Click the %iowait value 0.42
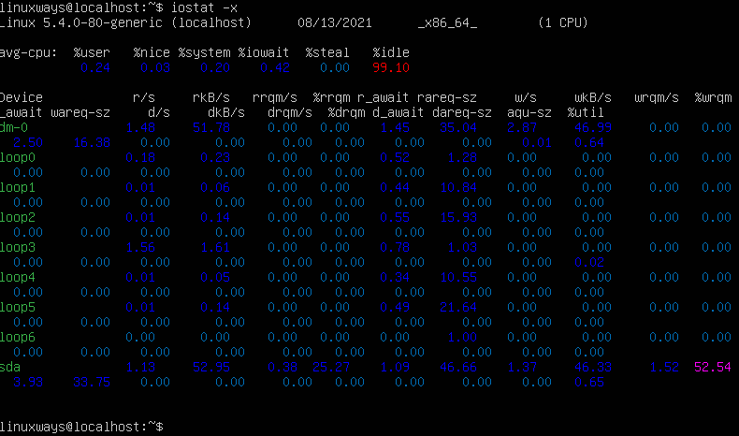 click(x=275, y=68)
